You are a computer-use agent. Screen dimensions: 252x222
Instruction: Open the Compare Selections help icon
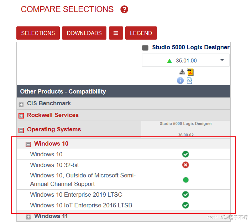pyautogui.click(x=124, y=9)
